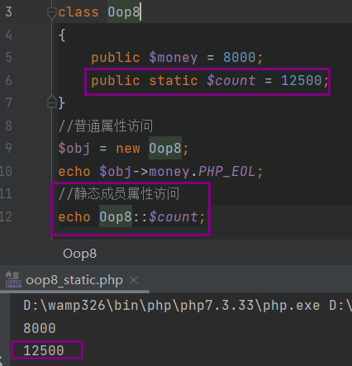Screen dimensions: 352x366
Task: Click line number 5 in gutter
Action: [x=8, y=57]
